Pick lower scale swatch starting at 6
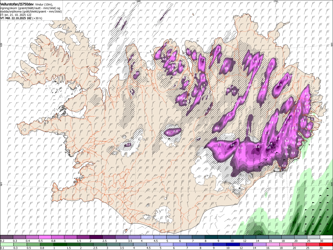This screenshot has width=333, height=250. (x=180, y=244)
